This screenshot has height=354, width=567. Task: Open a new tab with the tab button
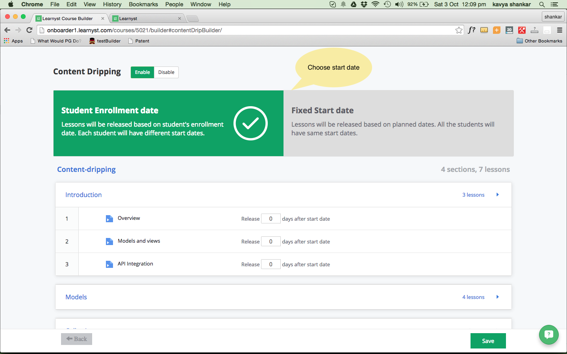[x=193, y=18]
